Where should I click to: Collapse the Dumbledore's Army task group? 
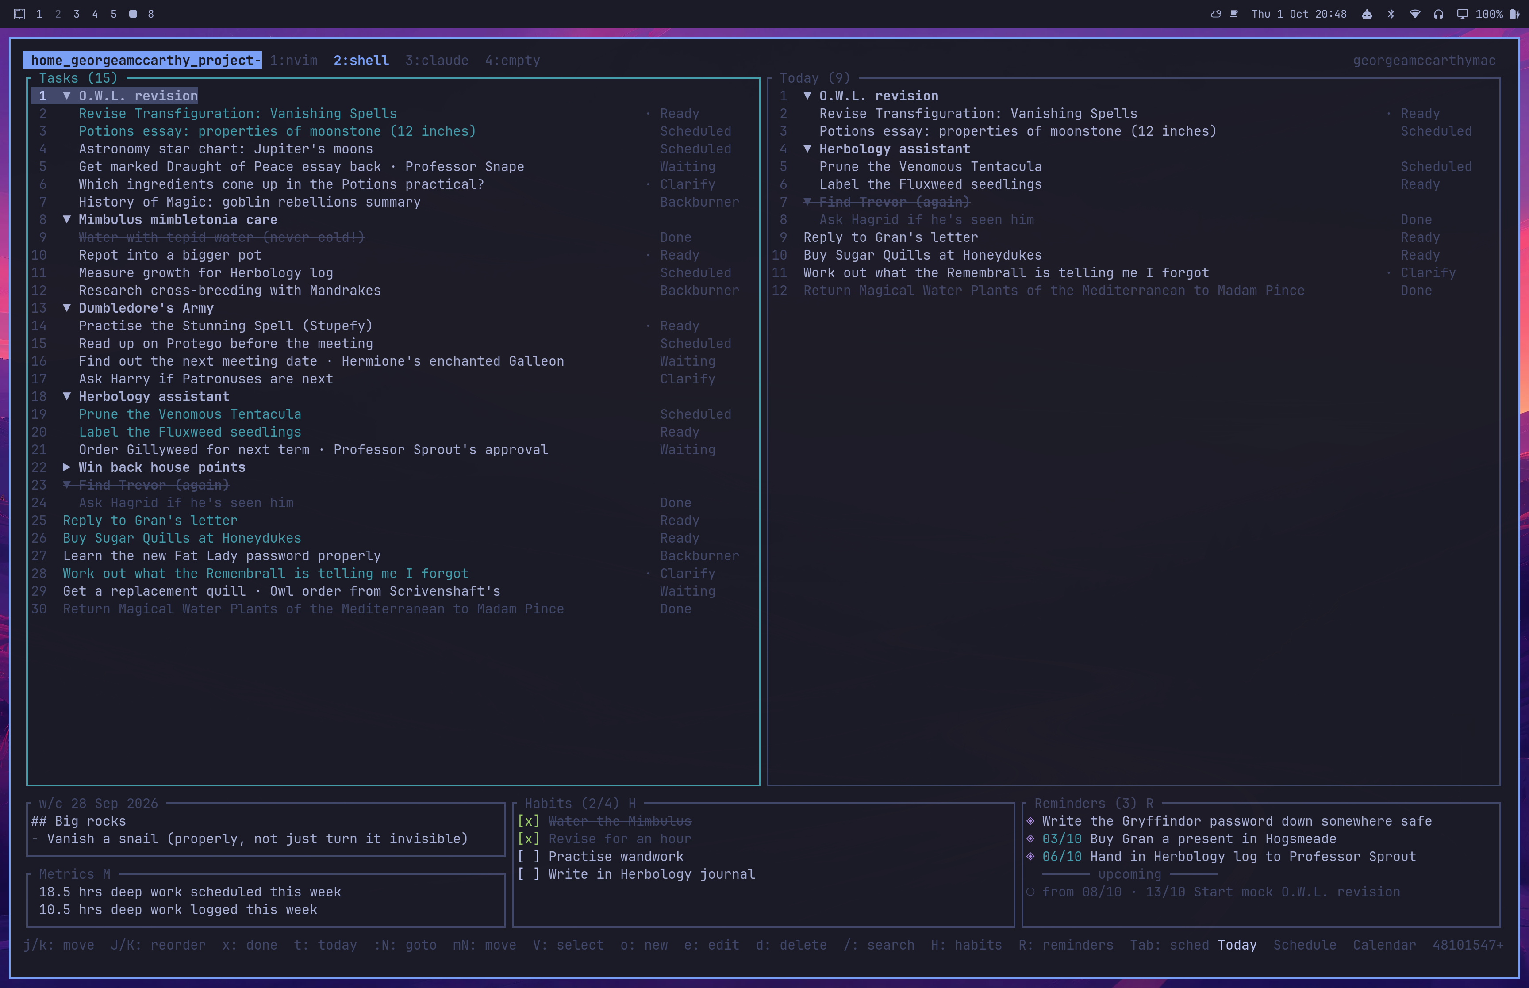click(66, 308)
